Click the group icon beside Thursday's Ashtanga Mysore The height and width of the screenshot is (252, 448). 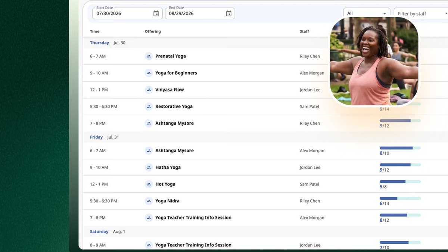click(149, 124)
